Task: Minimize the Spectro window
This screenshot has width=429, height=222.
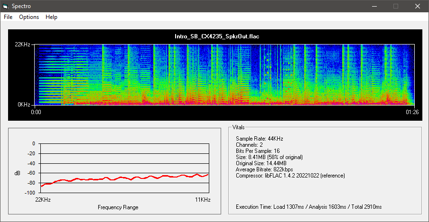Action: pos(374,6)
